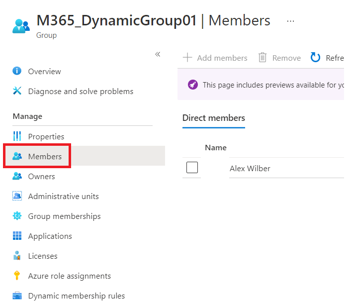
Task: Click the M365_DynamicGroup01 page title
Action: (116, 20)
